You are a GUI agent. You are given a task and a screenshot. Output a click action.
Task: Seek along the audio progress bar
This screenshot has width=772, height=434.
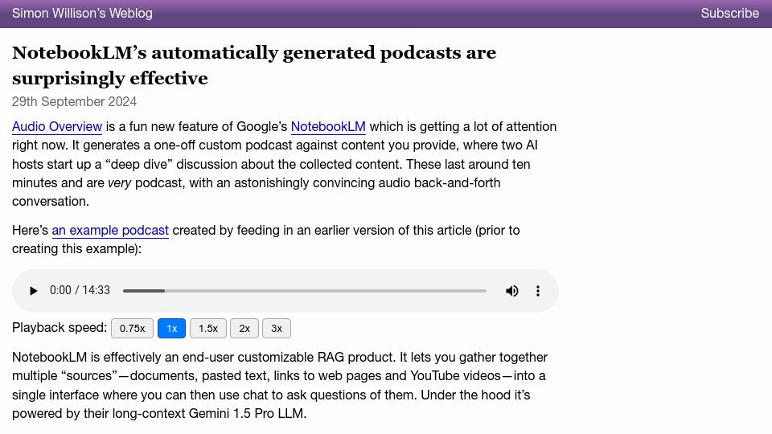click(304, 291)
